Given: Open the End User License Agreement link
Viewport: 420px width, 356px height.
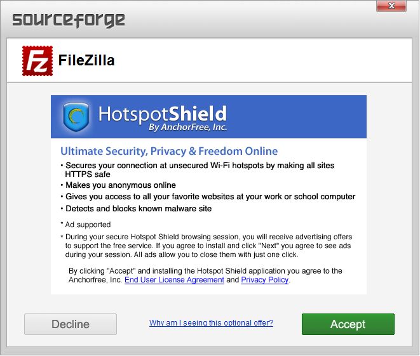Looking at the screenshot, I should click(x=174, y=280).
